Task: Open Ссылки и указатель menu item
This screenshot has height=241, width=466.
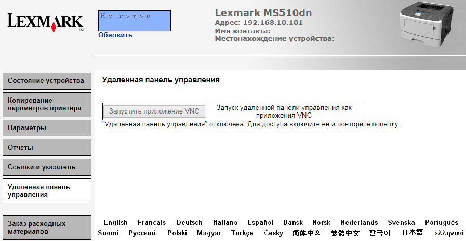Action: [47, 167]
